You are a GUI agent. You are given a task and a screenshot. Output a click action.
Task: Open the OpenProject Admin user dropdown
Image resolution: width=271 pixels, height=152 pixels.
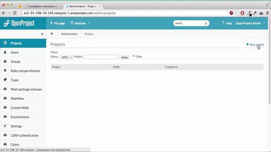pos(250,23)
